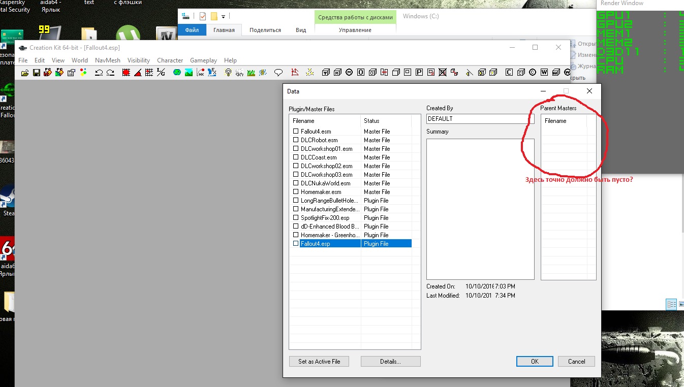This screenshot has width=684, height=387.
Task: Enable the DLCworkshop01.esm checkbox
Action: coord(296,149)
